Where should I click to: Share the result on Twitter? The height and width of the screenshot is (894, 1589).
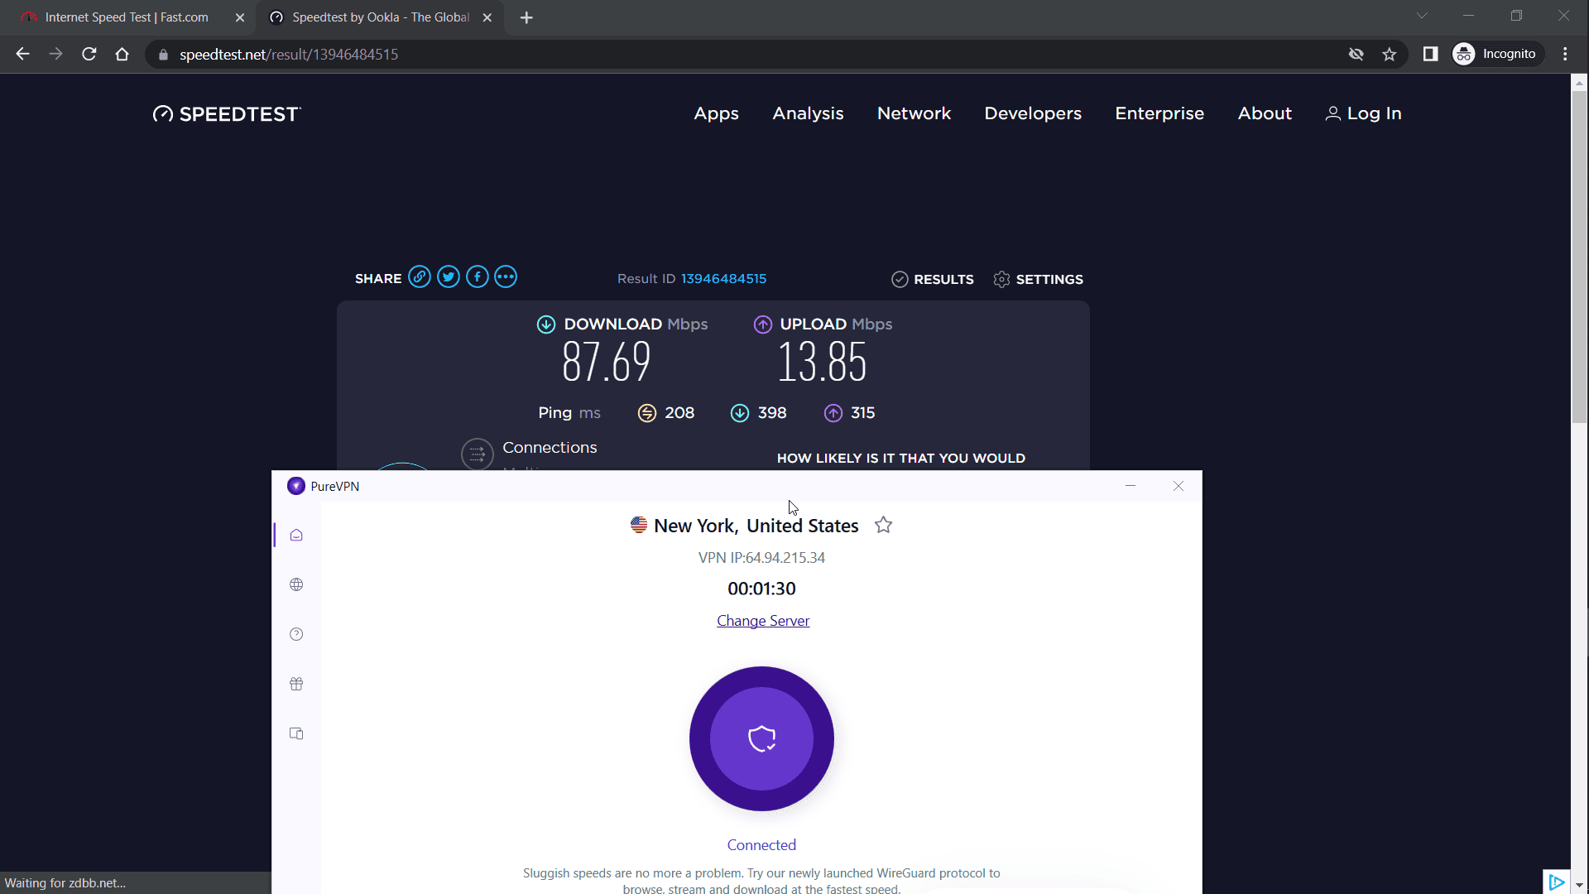(449, 277)
